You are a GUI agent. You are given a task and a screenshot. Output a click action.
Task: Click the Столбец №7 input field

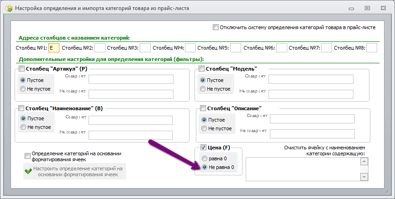click(327, 48)
